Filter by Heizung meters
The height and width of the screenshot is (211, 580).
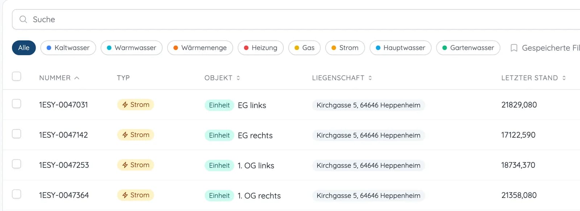[x=261, y=48]
